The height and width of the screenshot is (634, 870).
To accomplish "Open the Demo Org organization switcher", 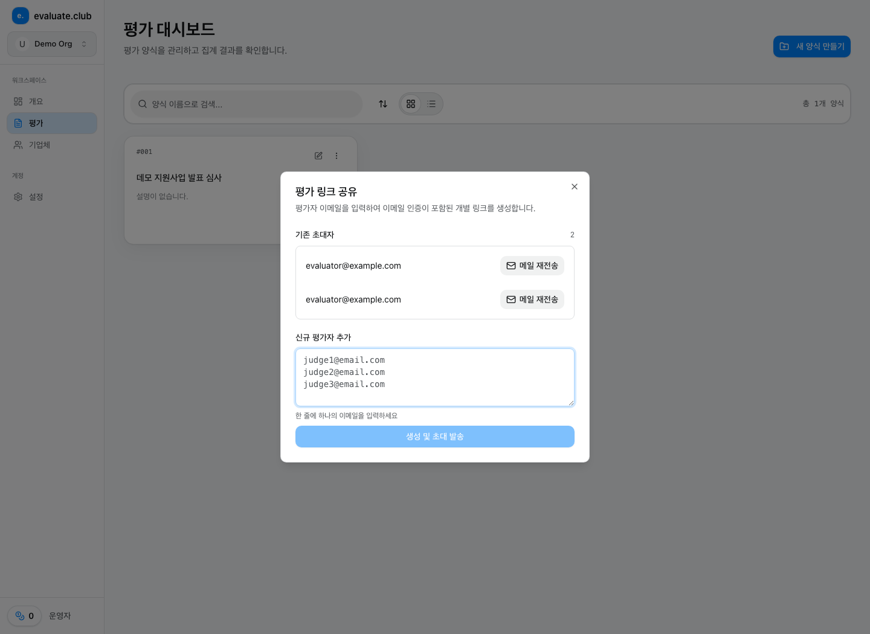I will click(52, 44).
